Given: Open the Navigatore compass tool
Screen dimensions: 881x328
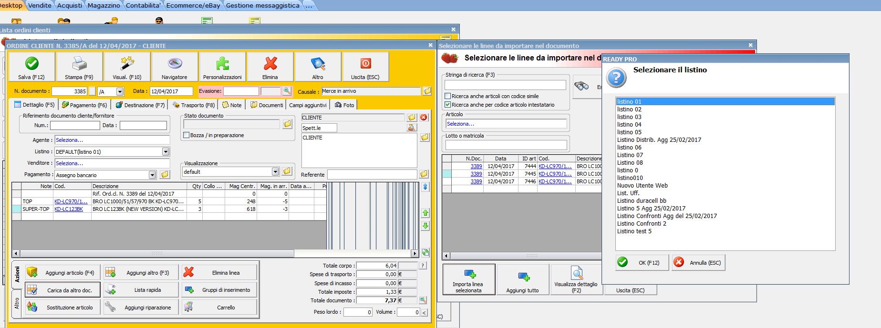Looking at the screenshot, I should tap(175, 64).
